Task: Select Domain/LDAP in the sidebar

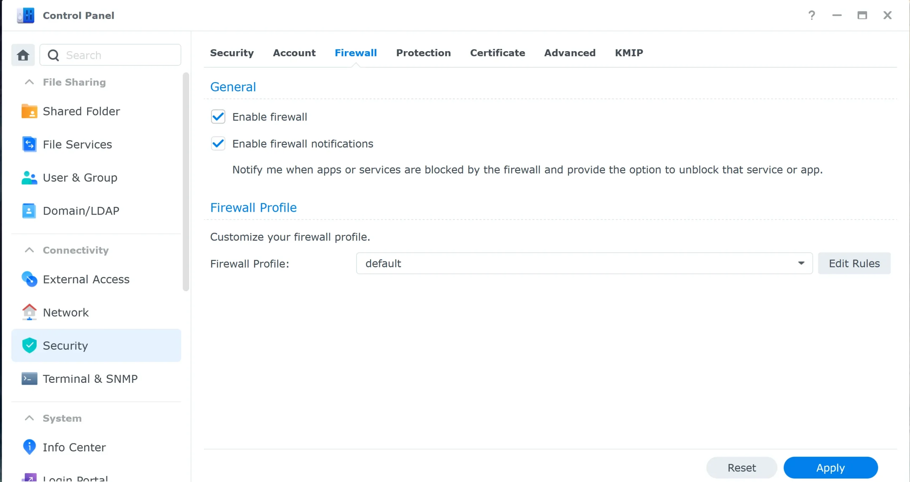Action: click(x=29, y=210)
